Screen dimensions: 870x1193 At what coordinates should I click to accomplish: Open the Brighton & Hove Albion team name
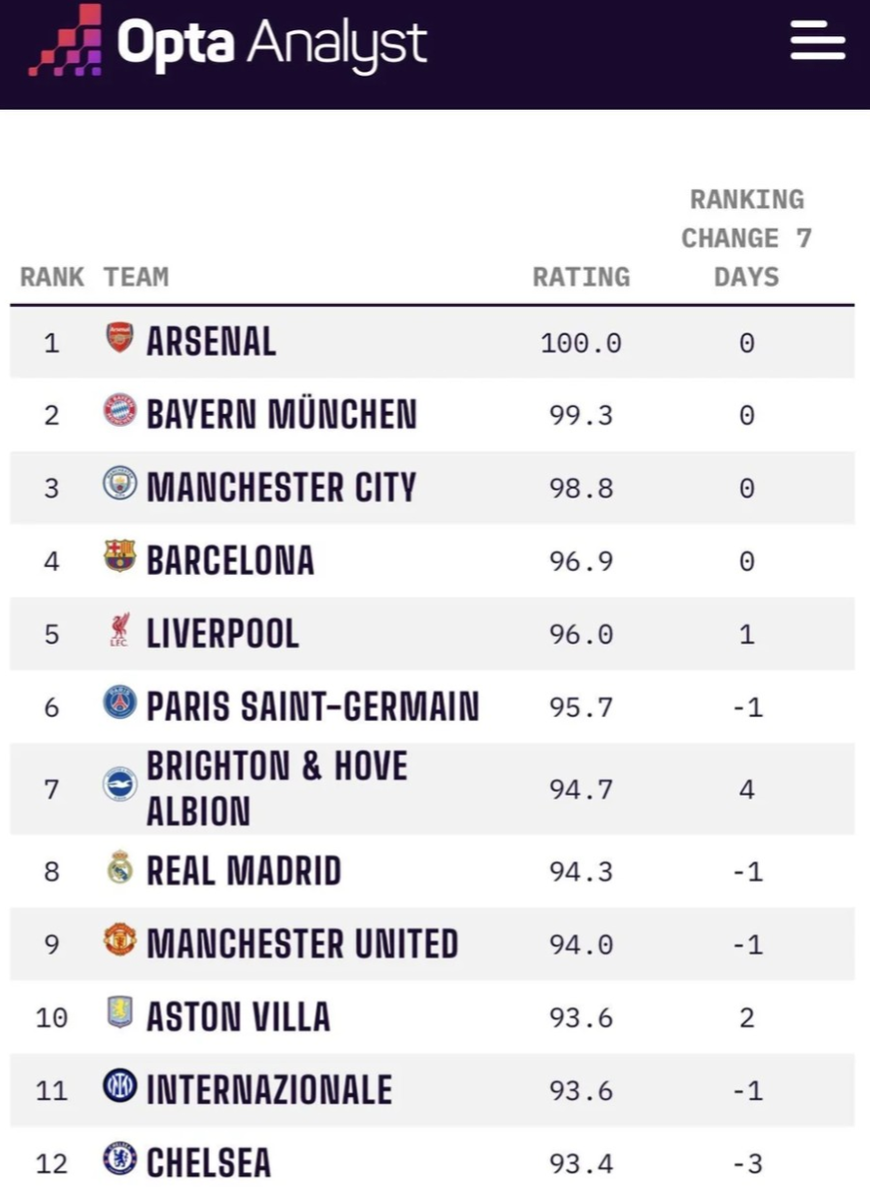278,788
